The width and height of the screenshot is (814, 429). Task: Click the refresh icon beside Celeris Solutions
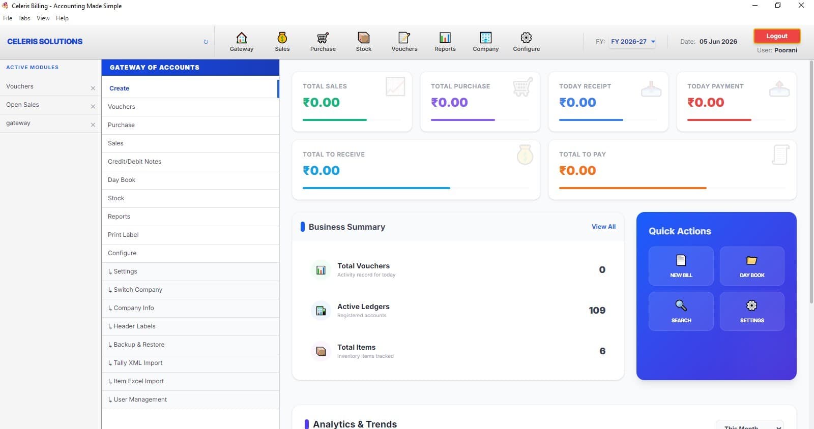(206, 42)
